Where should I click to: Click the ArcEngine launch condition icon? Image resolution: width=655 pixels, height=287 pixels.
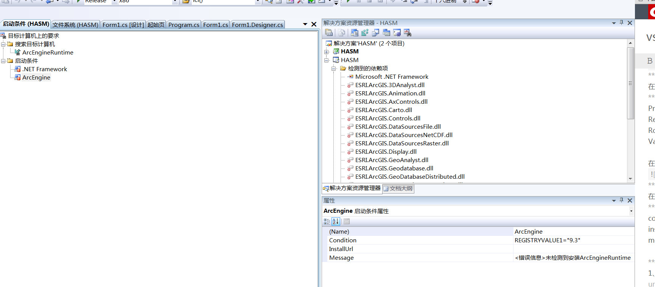click(17, 77)
